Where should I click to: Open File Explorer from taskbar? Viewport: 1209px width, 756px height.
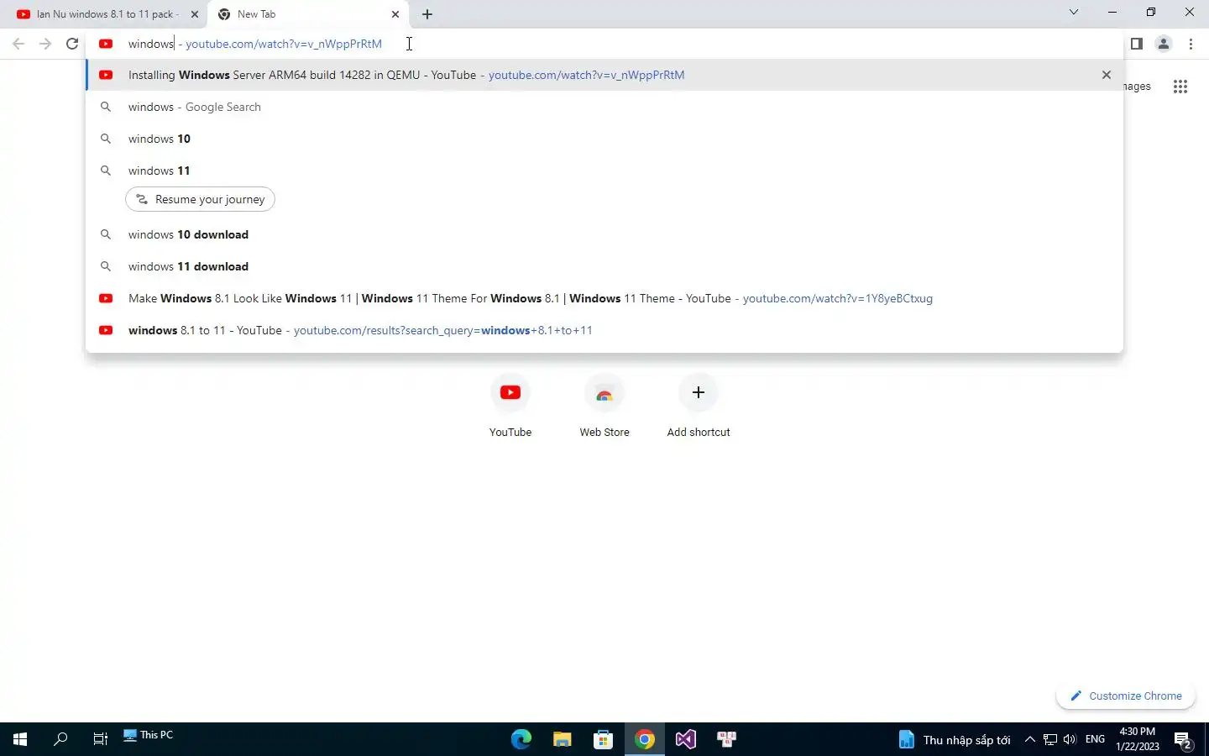563,739
